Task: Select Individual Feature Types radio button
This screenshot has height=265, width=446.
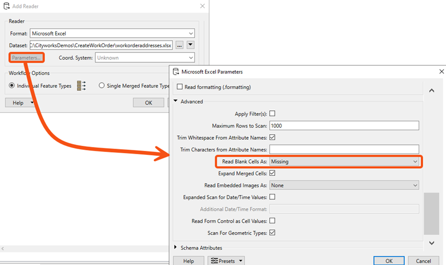Action: click(x=12, y=86)
